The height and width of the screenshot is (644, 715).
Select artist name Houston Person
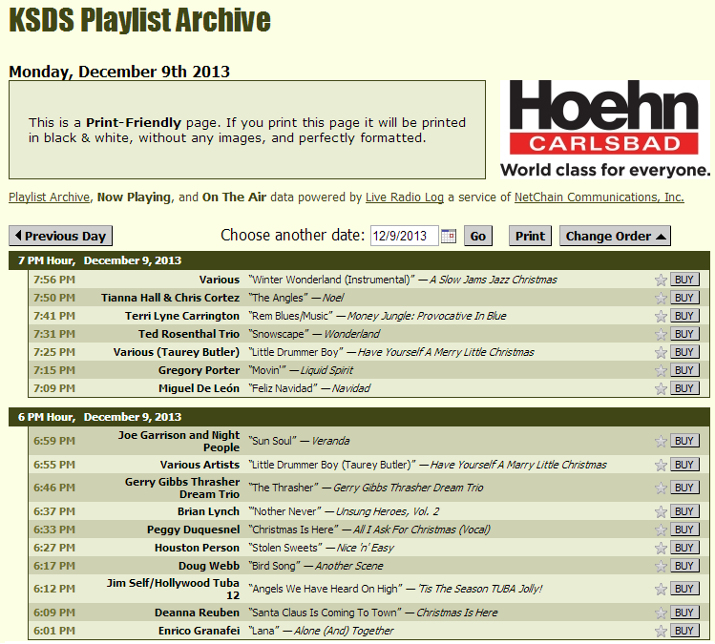(x=197, y=548)
